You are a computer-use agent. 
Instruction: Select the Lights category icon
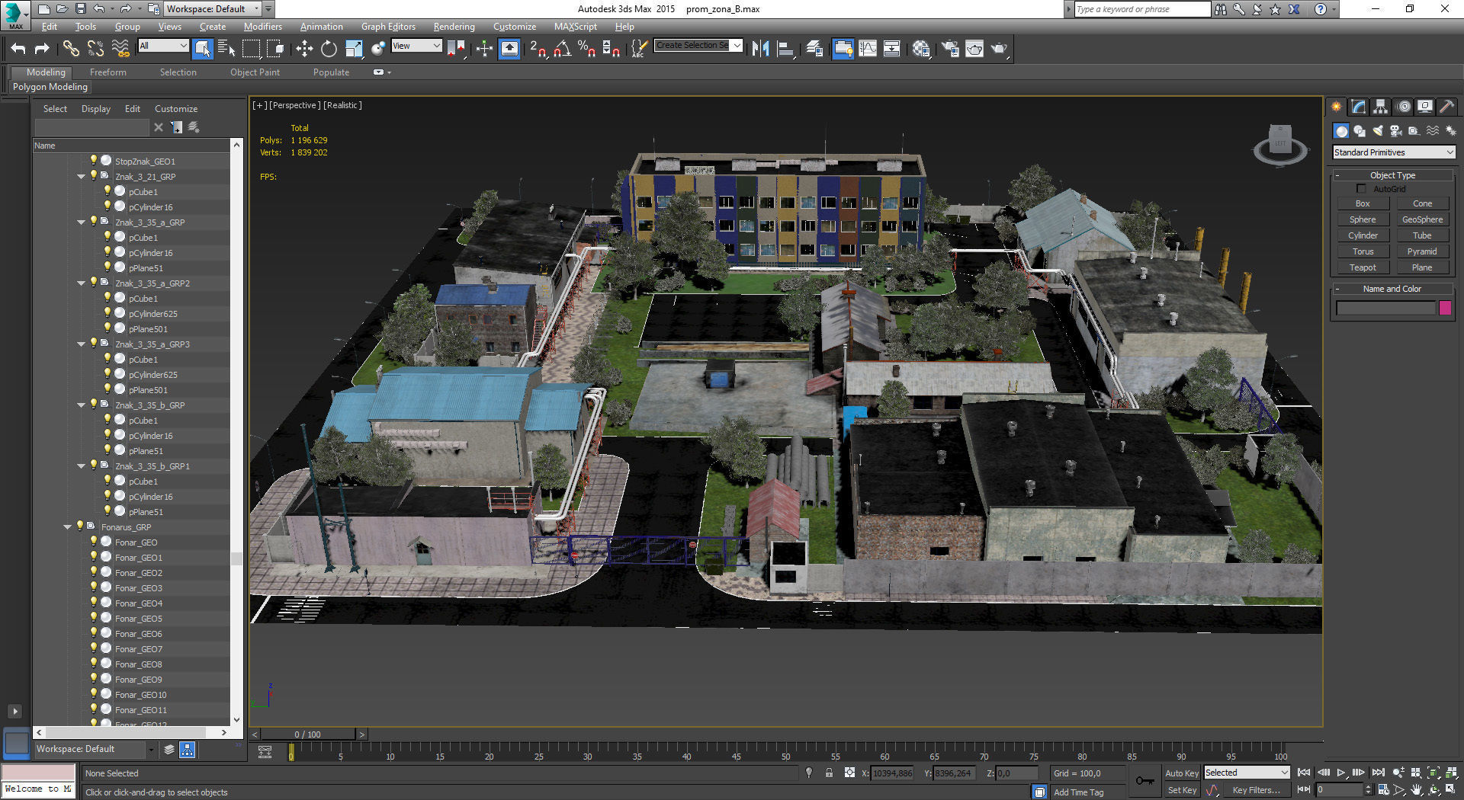1378,131
